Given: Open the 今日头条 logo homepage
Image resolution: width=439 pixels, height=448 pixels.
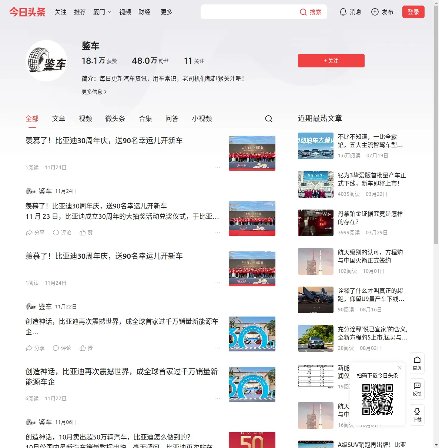Looking at the screenshot, I should click(27, 12).
